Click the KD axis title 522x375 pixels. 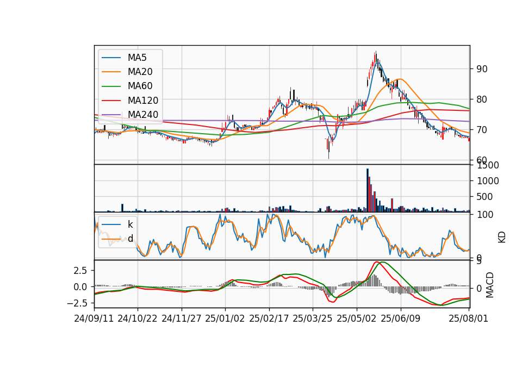(502, 237)
